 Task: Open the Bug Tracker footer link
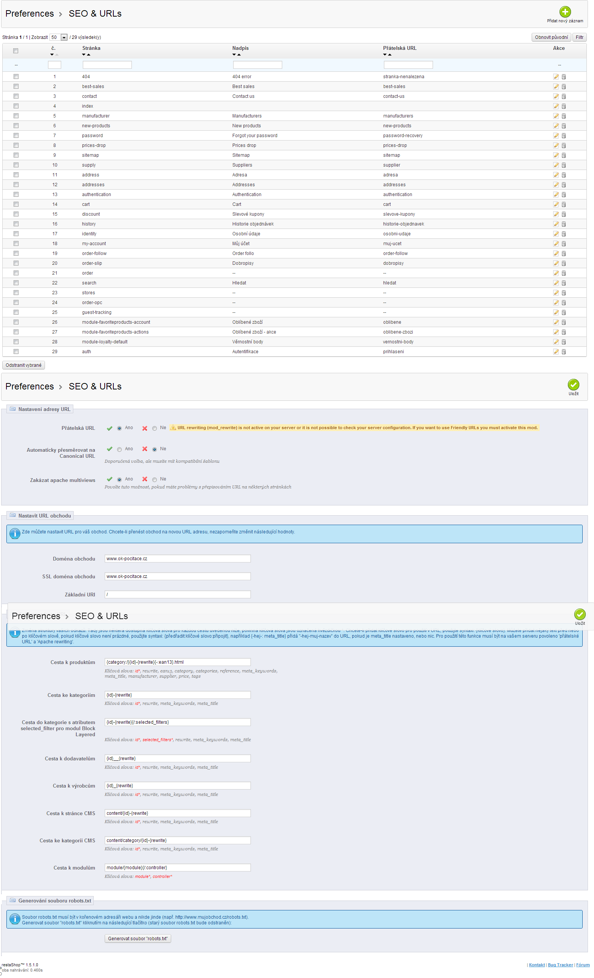pos(560,964)
